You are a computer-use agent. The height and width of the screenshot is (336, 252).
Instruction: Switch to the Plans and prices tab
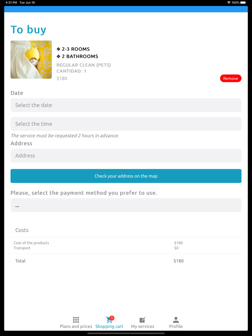point(76,326)
